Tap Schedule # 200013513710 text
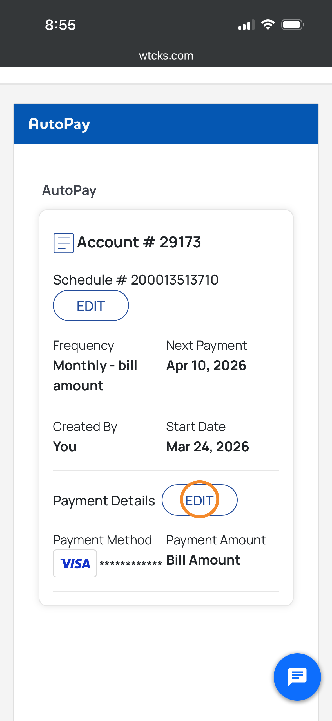The image size is (332, 721). pyautogui.click(x=136, y=280)
